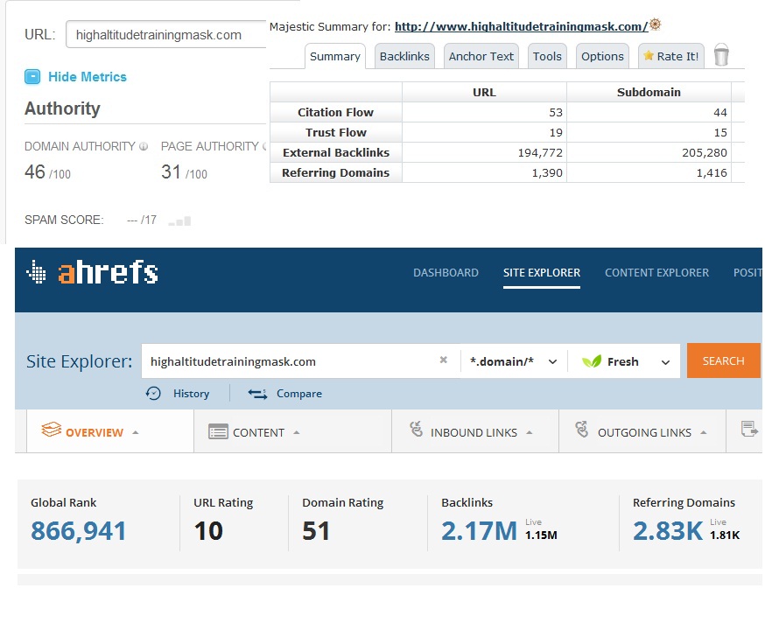Viewport: 765px width, 644px height.
Task: Click the URL Rating value 10
Action: pyautogui.click(x=208, y=531)
